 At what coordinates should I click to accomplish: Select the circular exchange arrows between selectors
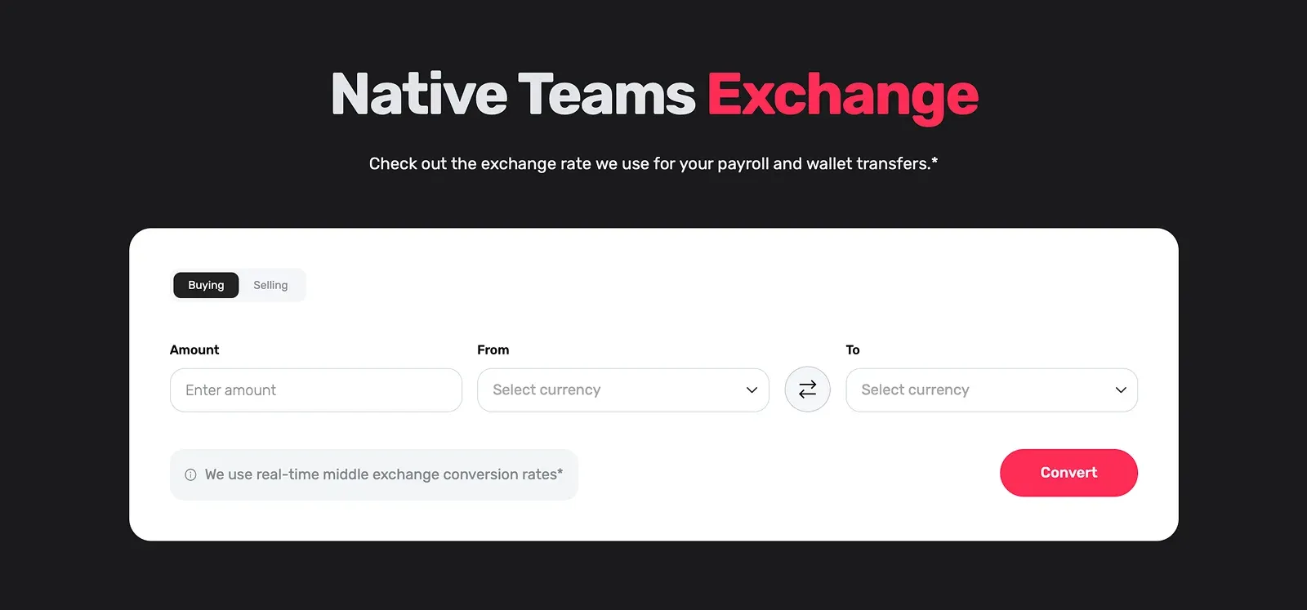[x=807, y=390]
